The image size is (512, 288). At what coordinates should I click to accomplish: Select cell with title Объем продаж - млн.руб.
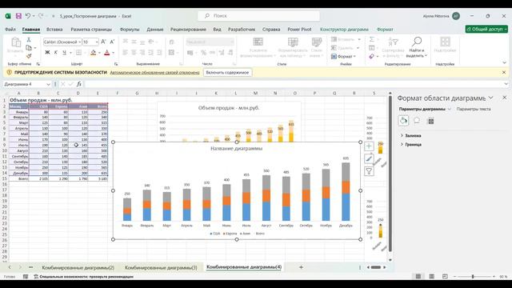41,100
